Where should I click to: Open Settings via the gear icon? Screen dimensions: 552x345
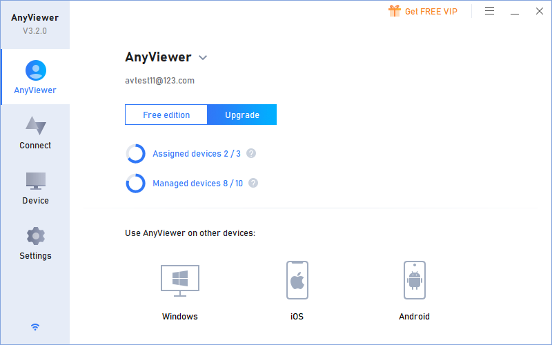point(35,237)
